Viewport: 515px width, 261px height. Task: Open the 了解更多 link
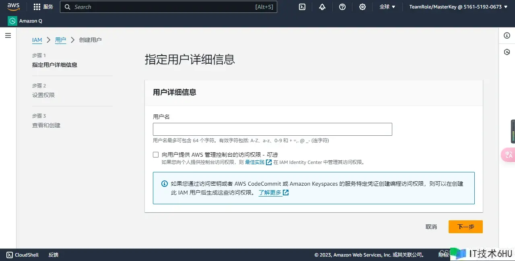273,193
